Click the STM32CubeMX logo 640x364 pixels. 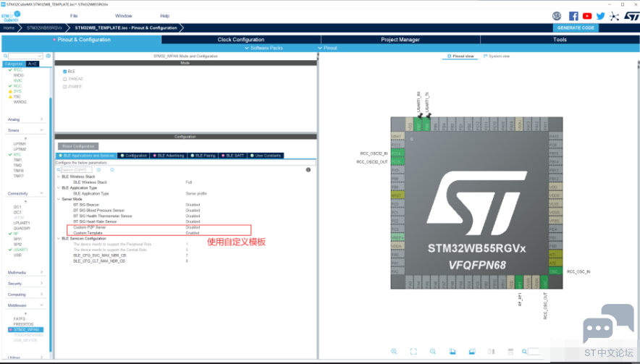[x=11, y=17]
